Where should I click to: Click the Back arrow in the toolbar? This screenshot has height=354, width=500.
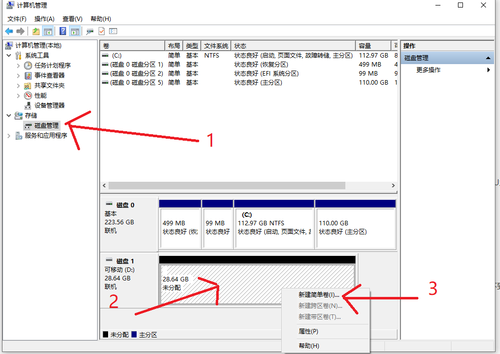tap(9, 31)
